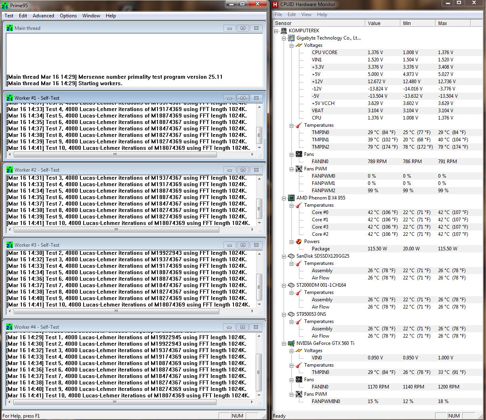
Task: Collapse the motherboard Temperatures node
Action: click(292, 126)
